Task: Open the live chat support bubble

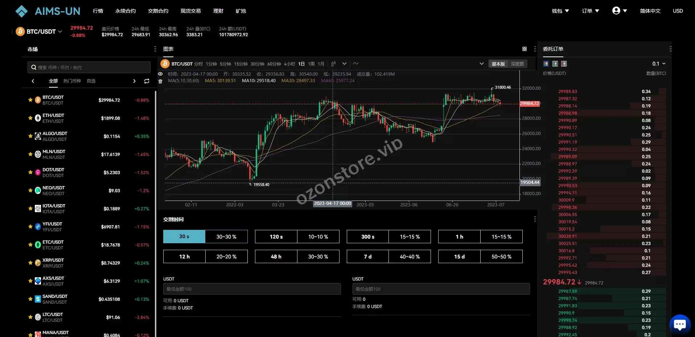Action: coord(679,324)
